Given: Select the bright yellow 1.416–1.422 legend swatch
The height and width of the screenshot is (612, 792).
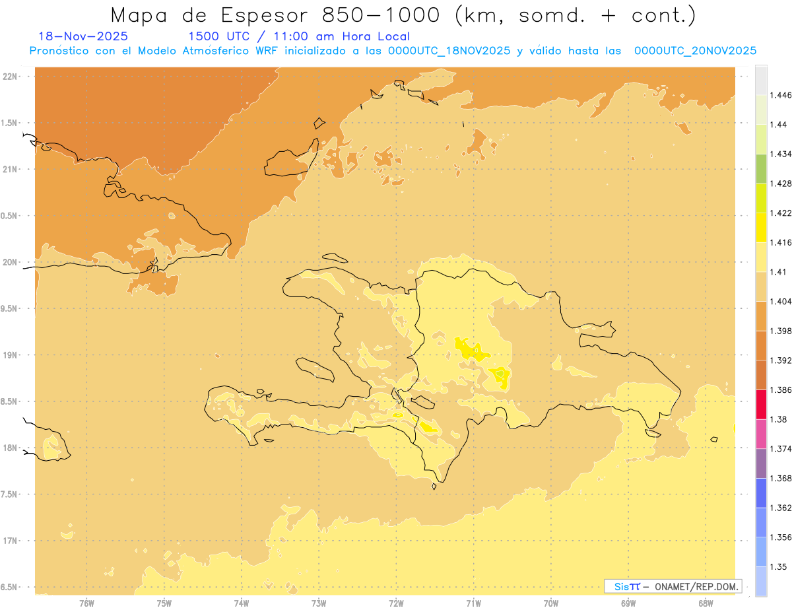Looking at the screenshot, I should click(761, 228).
